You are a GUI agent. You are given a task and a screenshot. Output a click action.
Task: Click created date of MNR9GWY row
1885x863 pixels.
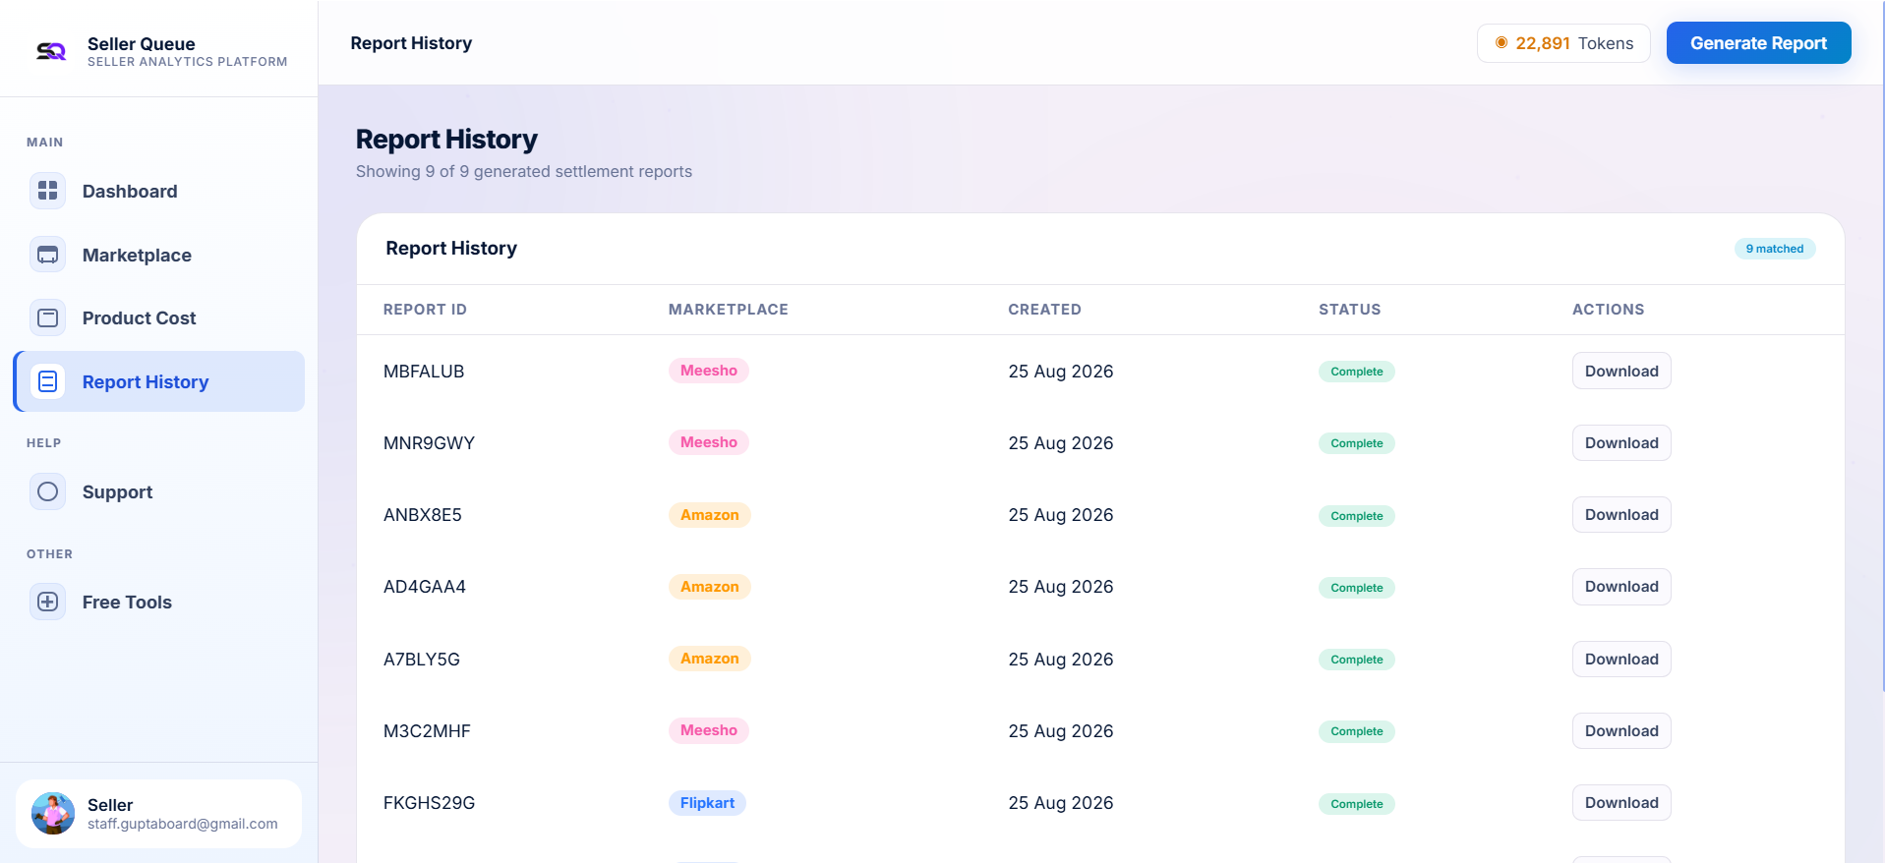[x=1061, y=443]
